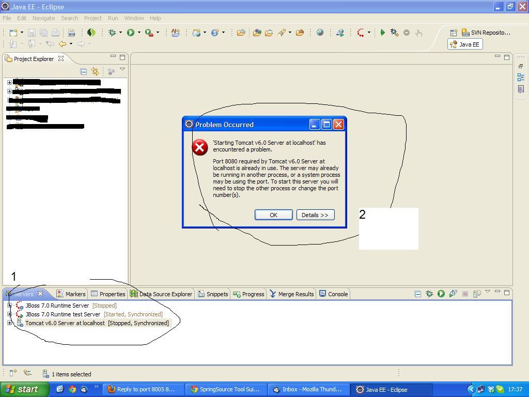This screenshot has height=397, width=529.
Task: Click the Help menu
Action: tap(155, 18)
